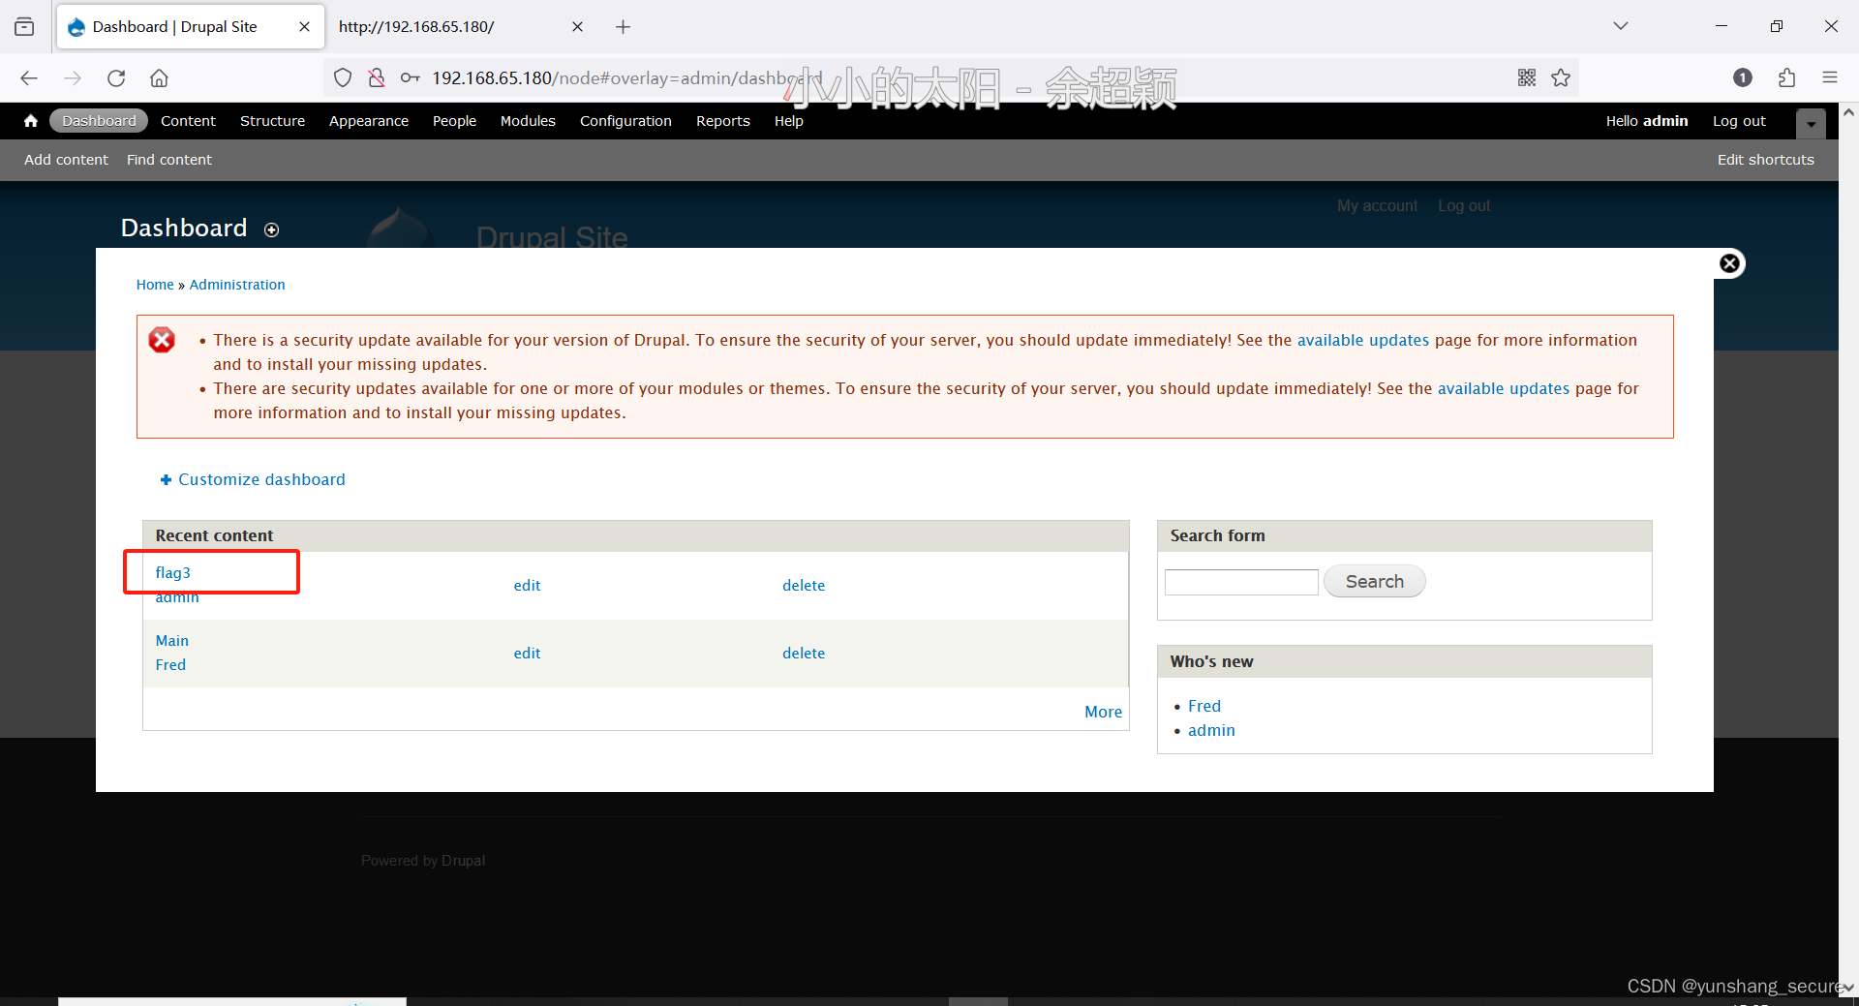1859x1006 pixels.
Task: Click the address bar URL
Action: coord(626,77)
